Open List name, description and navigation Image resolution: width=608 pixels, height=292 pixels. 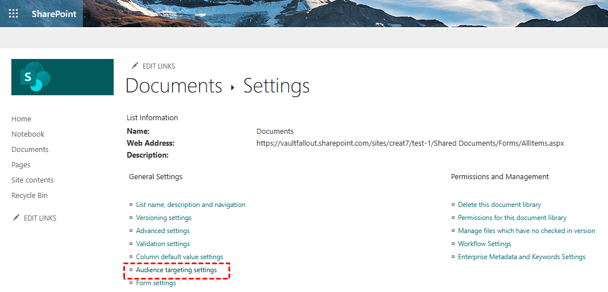click(x=190, y=205)
